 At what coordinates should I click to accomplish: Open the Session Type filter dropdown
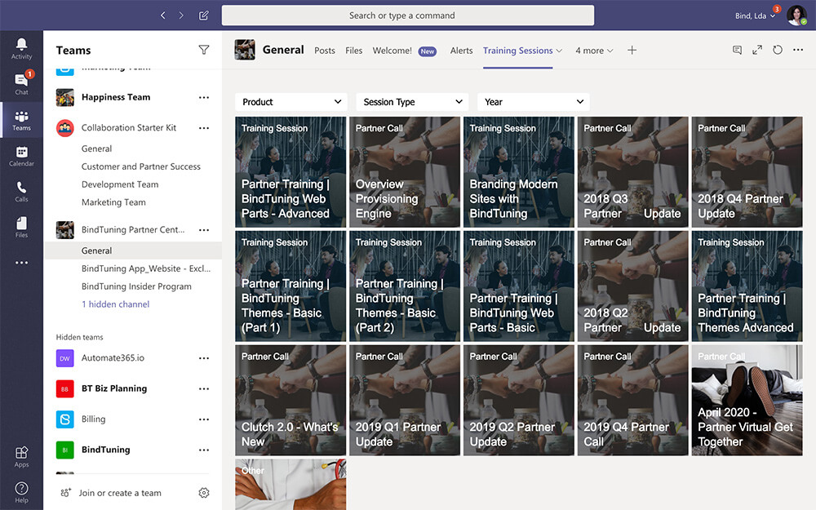point(412,102)
